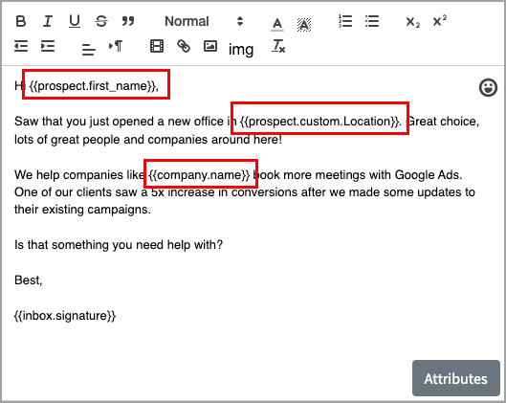This screenshot has width=506, height=403.
Task: Apply strikethrough to text
Action: click(101, 21)
